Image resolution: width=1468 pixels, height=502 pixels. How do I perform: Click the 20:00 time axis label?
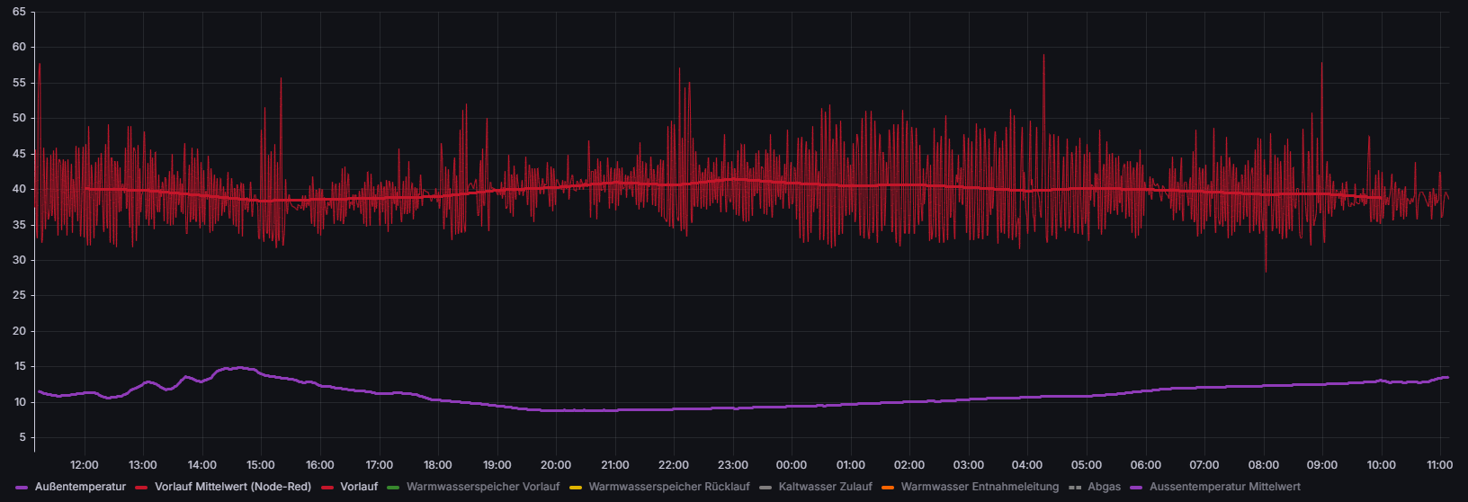tap(556, 465)
